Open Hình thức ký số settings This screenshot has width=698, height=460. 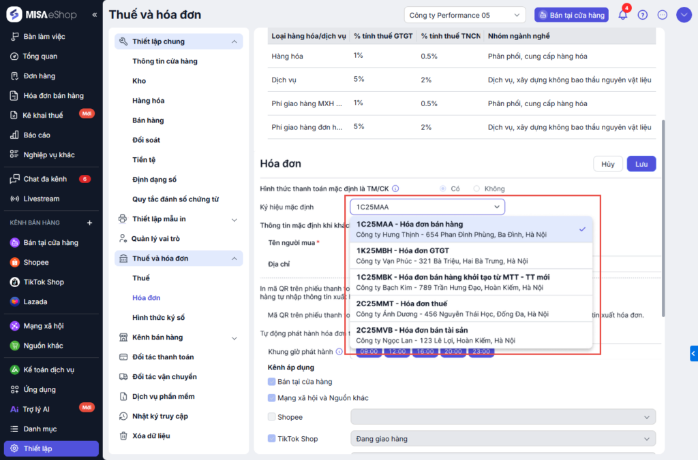pos(158,317)
